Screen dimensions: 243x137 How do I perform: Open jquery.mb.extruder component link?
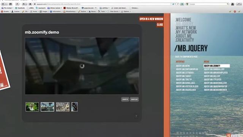185,73
